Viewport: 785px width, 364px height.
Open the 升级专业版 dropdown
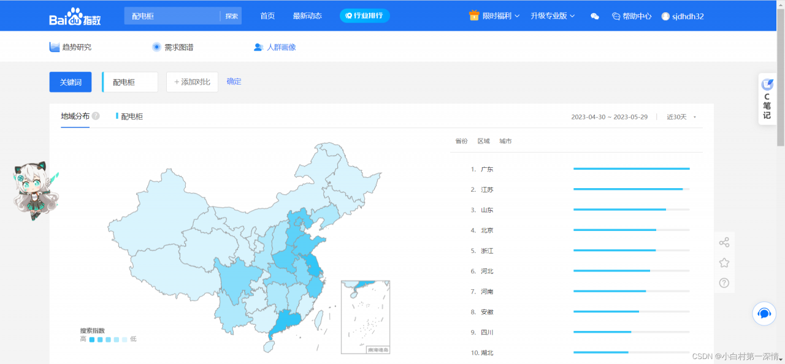551,17
